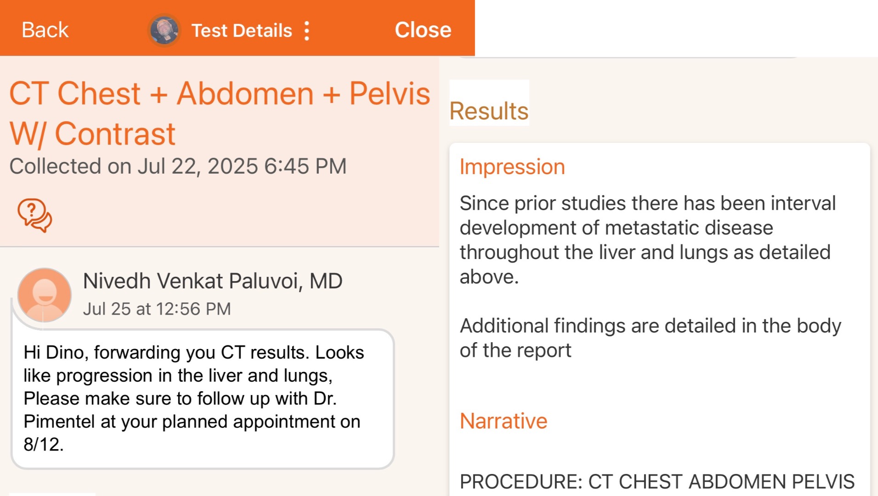Tap the Back button in header
This screenshot has height=496, width=878.
coord(45,30)
